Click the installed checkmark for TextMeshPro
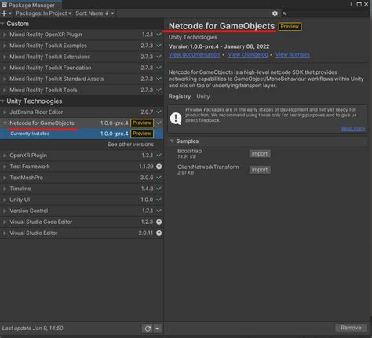The image size is (372, 338). 159,178
